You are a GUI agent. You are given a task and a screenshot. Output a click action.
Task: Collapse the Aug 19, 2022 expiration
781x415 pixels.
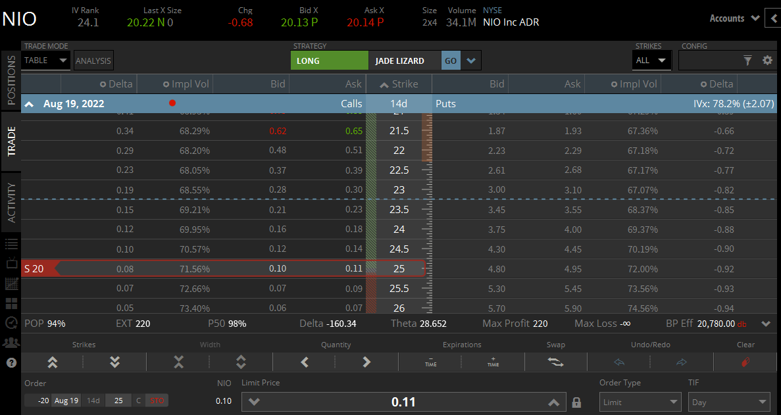pyautogui.click(x=30, y=104)
